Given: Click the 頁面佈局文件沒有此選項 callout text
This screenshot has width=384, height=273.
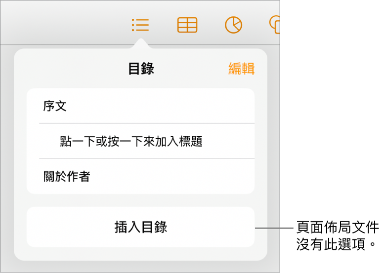Looking at the screenshot, I should point(338,235).
